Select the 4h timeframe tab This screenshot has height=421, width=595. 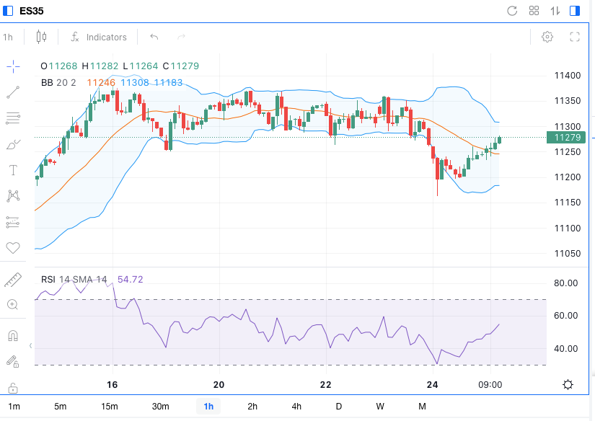296,407
